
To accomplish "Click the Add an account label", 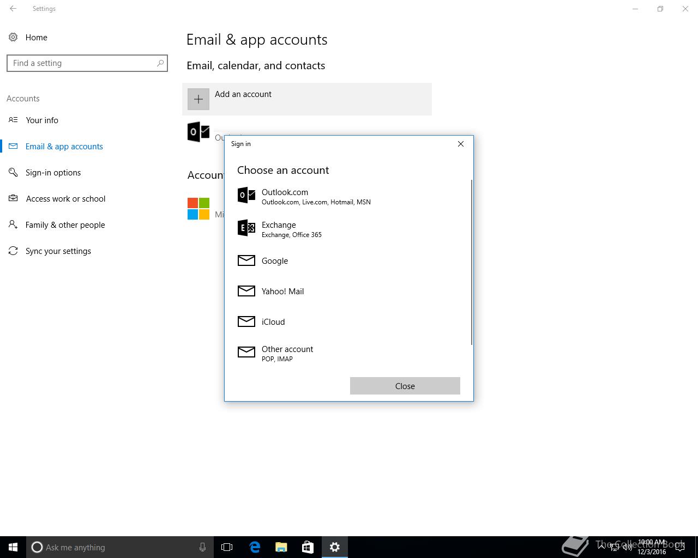I will click(x=243, y=94).
